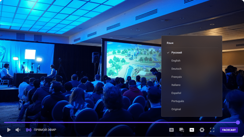This screenshot has width=244, height=137.
Task: Click the FACECAST logo button
Action: pyautogui.click(x=229, y=130)
